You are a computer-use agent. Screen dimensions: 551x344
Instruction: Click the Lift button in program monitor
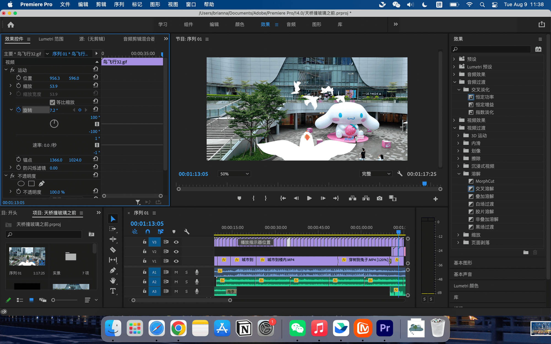pos(352,198)
